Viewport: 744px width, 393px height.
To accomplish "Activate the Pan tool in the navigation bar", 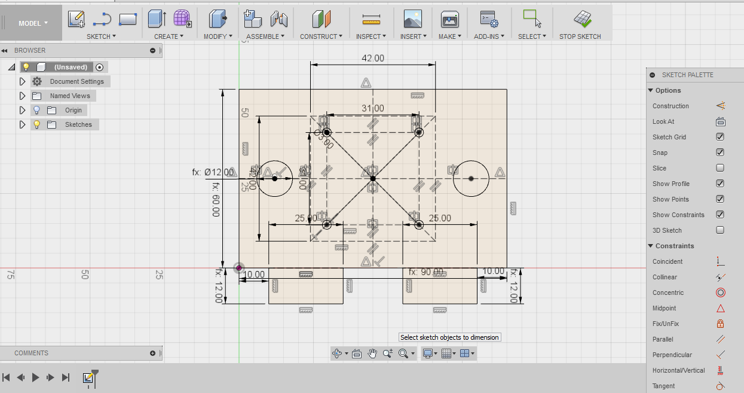I will tap(372, 353).
